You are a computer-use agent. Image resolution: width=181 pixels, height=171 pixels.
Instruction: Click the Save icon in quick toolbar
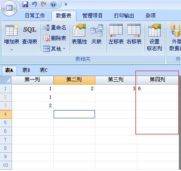pyautogui.click(x=25, y=4)
